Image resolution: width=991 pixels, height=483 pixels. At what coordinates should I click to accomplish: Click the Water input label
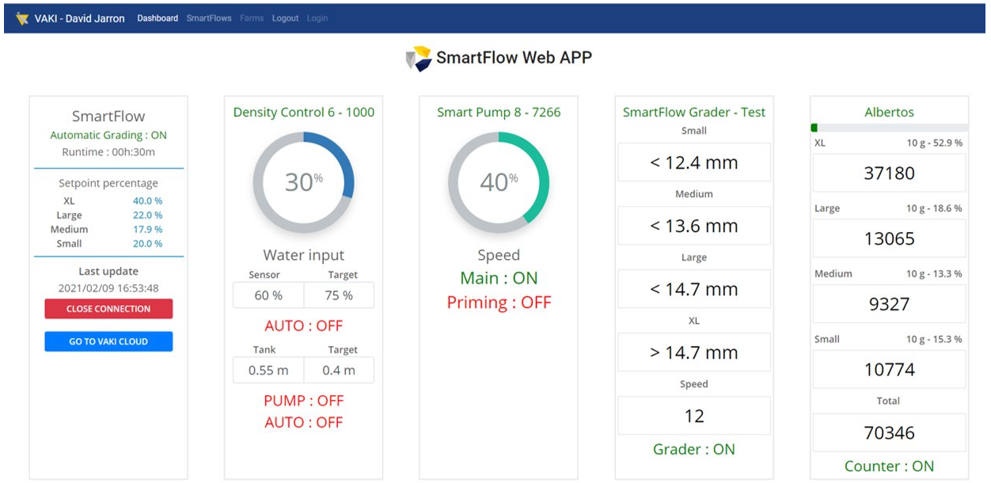[x=304, y=255]
